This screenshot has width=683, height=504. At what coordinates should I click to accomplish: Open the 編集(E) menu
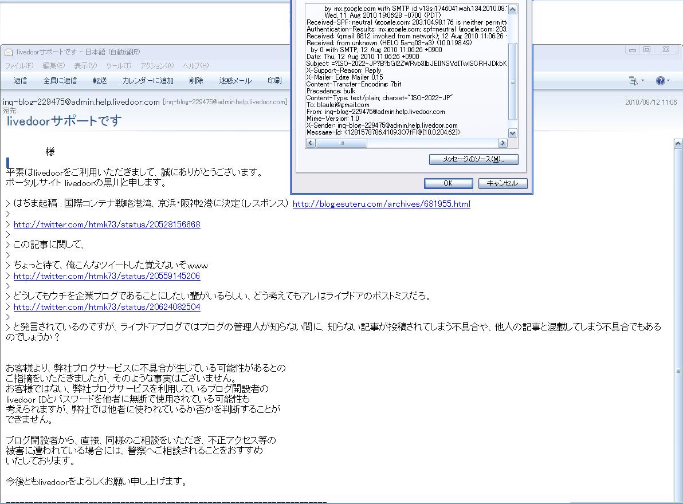pos(54,66)
